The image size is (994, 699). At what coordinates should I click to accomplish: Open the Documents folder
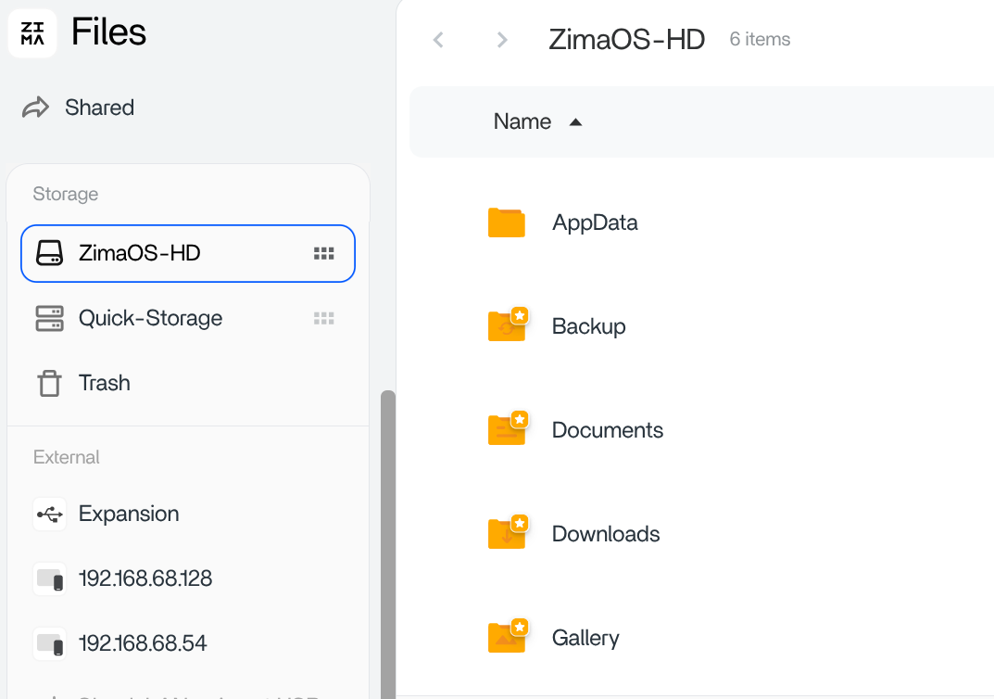607,430
